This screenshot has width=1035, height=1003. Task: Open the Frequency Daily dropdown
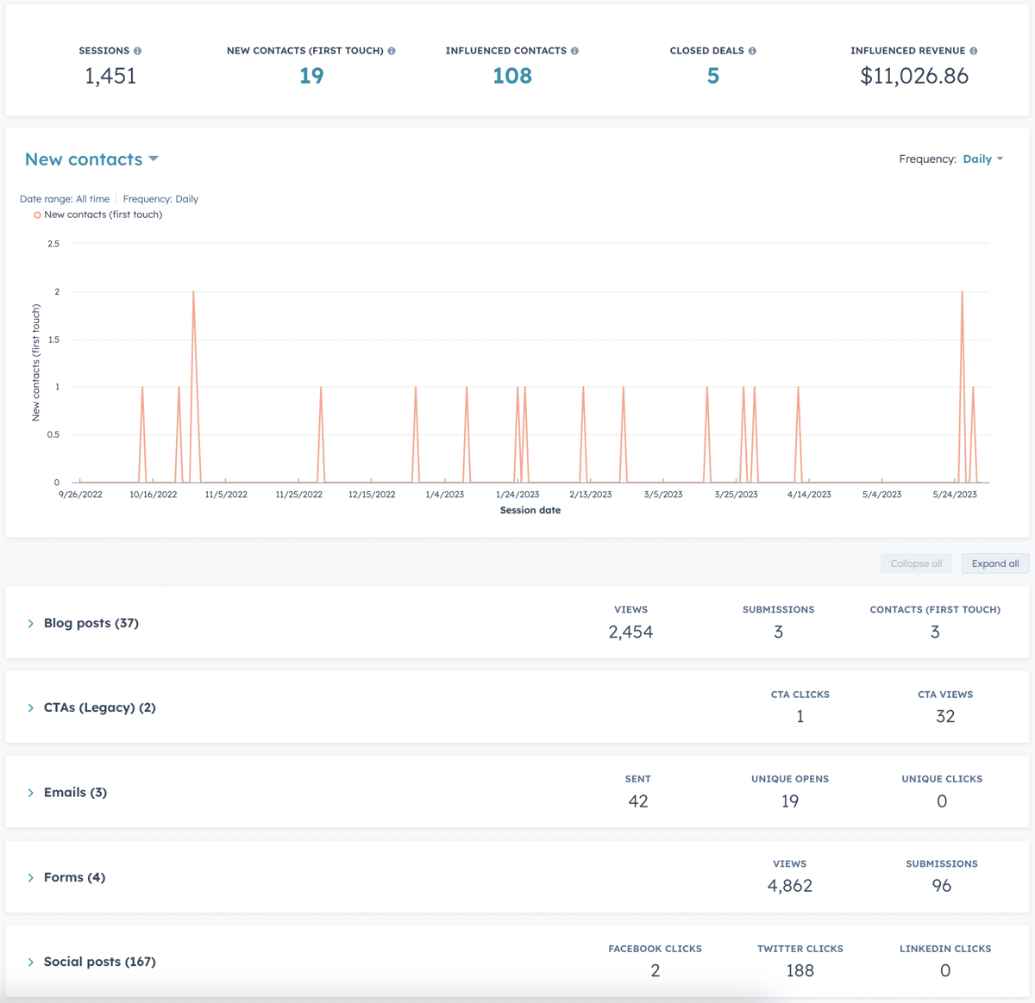(983, 159)
